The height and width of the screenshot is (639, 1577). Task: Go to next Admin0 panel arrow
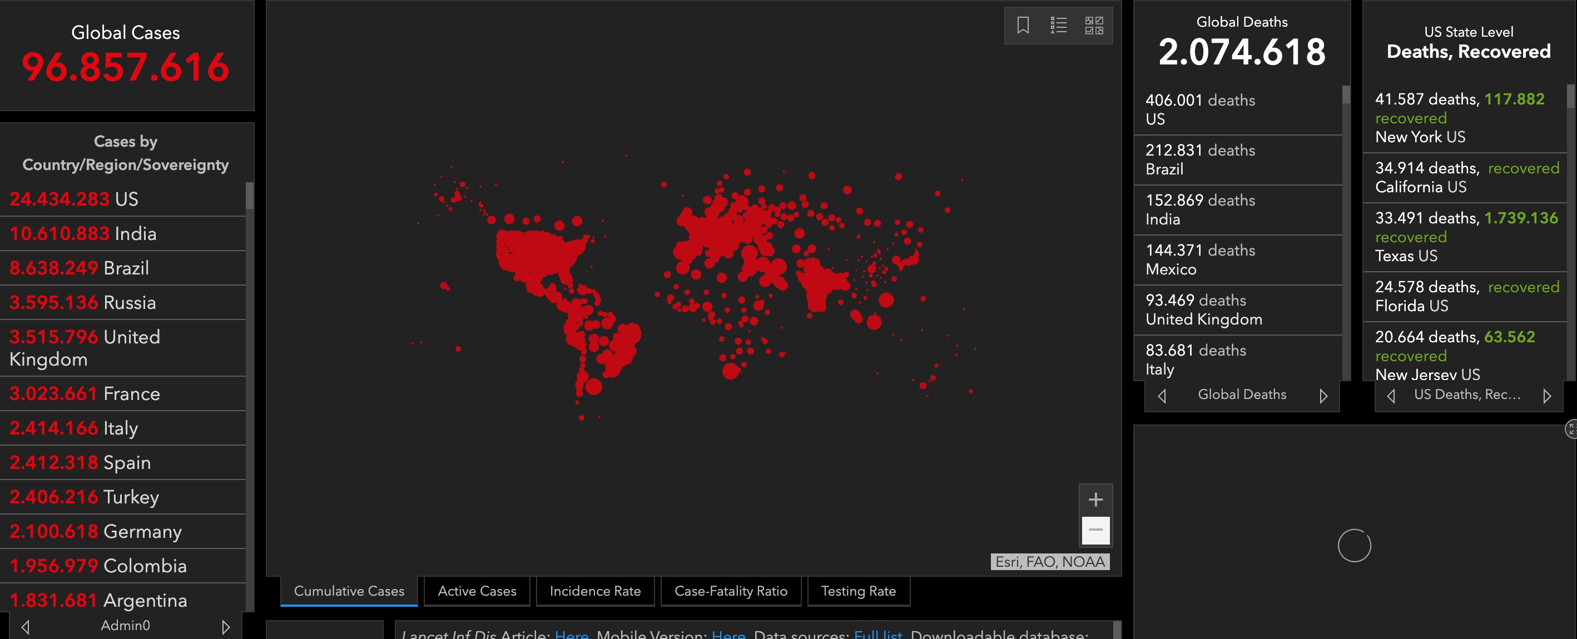225,626
